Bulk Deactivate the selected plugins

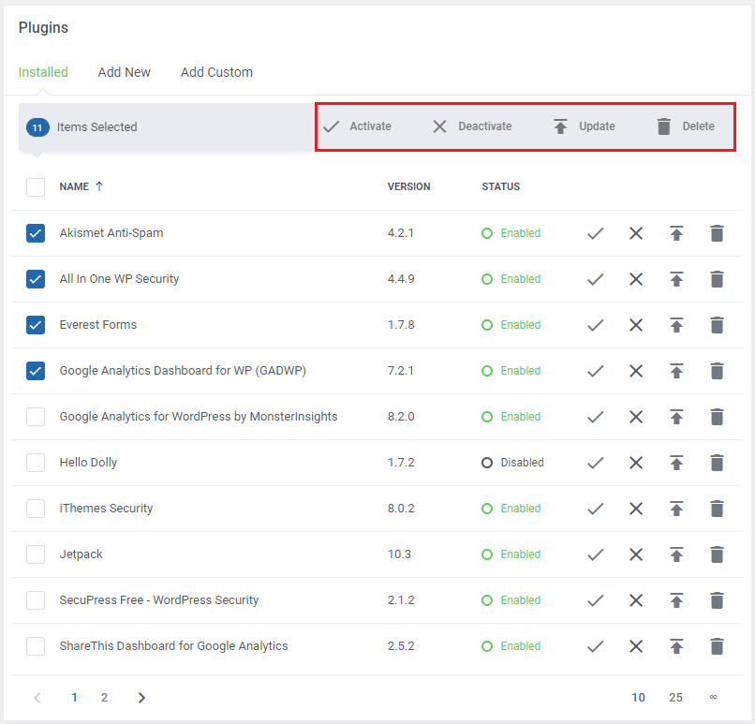click(472, 126)
